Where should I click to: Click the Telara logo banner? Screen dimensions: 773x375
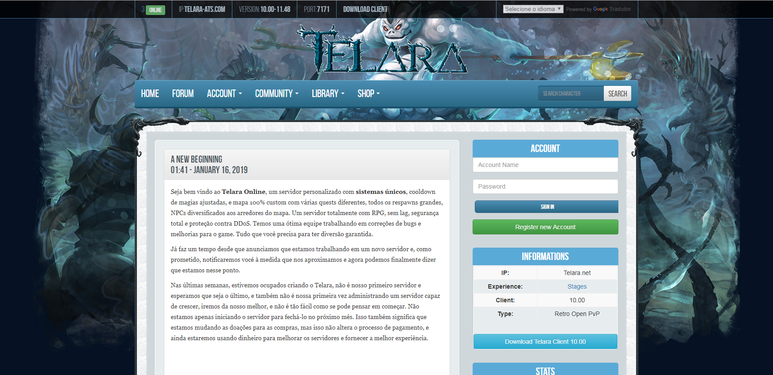pos(383,49)
